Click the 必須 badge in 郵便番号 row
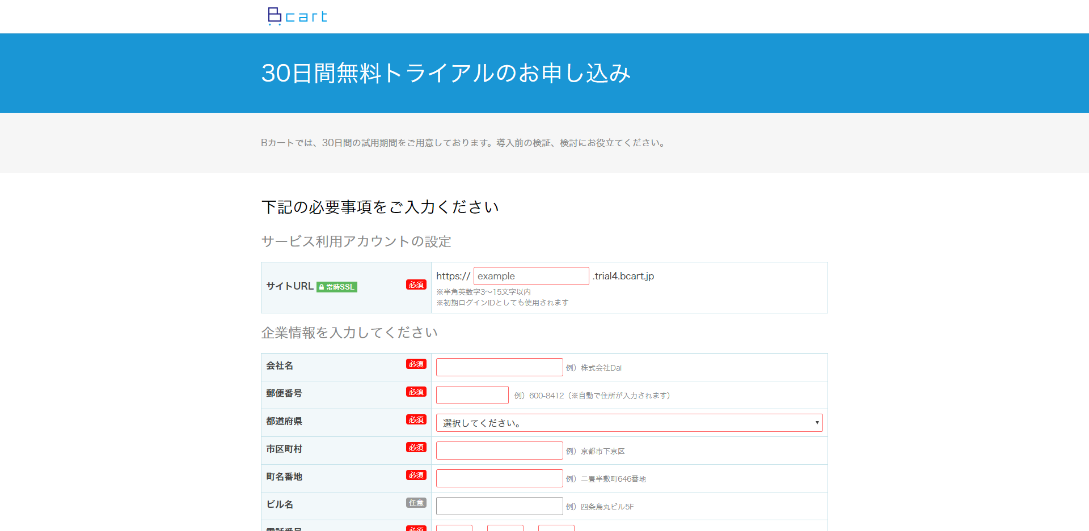Image resolution: width=1089 pixels, height=531 pixels. pyautogui.click(x=416, y=392)
